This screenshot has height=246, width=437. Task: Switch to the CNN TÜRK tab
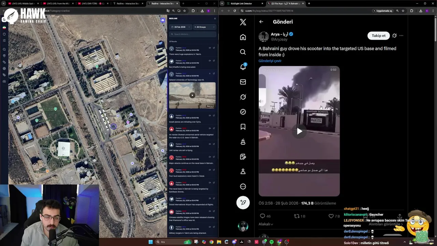tap(94, 3)
